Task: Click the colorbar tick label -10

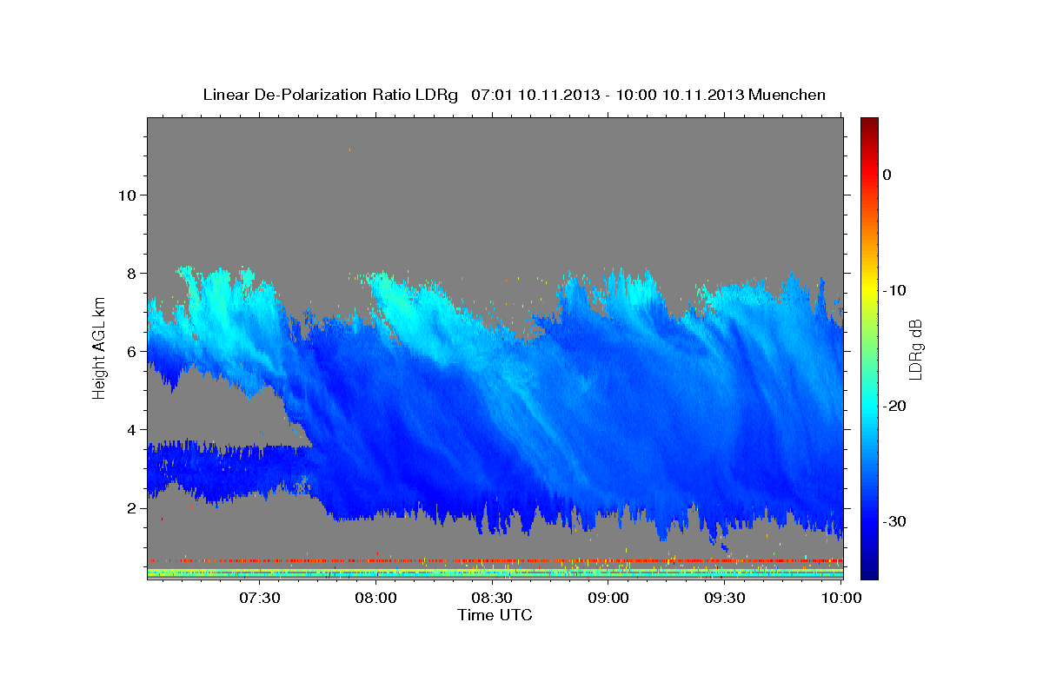Action: tap(894, 290)
